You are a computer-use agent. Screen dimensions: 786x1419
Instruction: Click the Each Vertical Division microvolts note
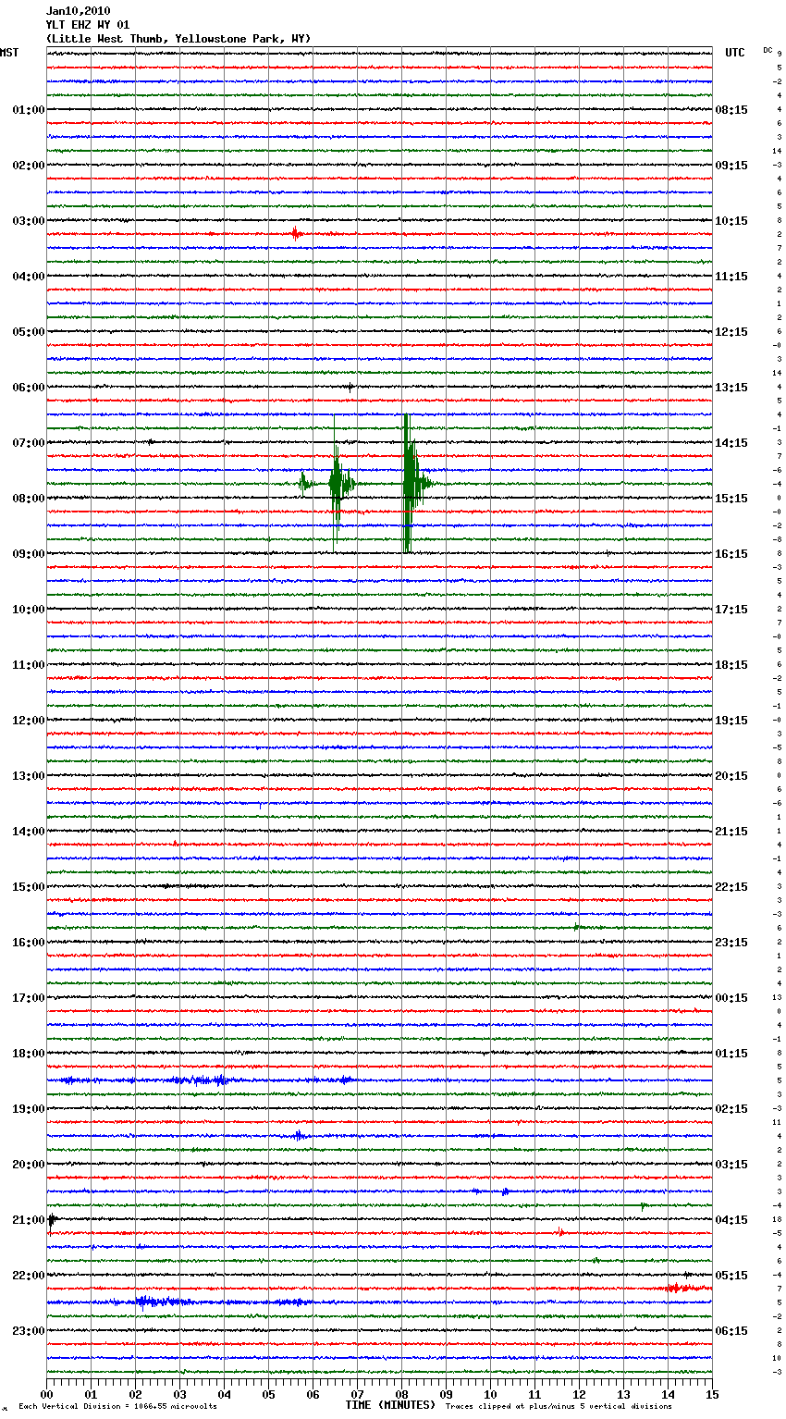[x=117, y=1407]
